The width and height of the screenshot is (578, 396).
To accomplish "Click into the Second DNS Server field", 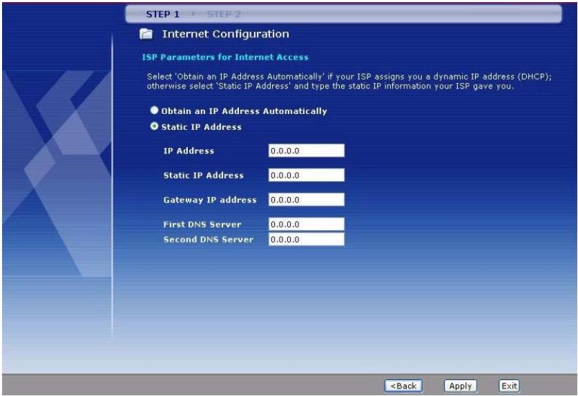I will tap(305, 240).
